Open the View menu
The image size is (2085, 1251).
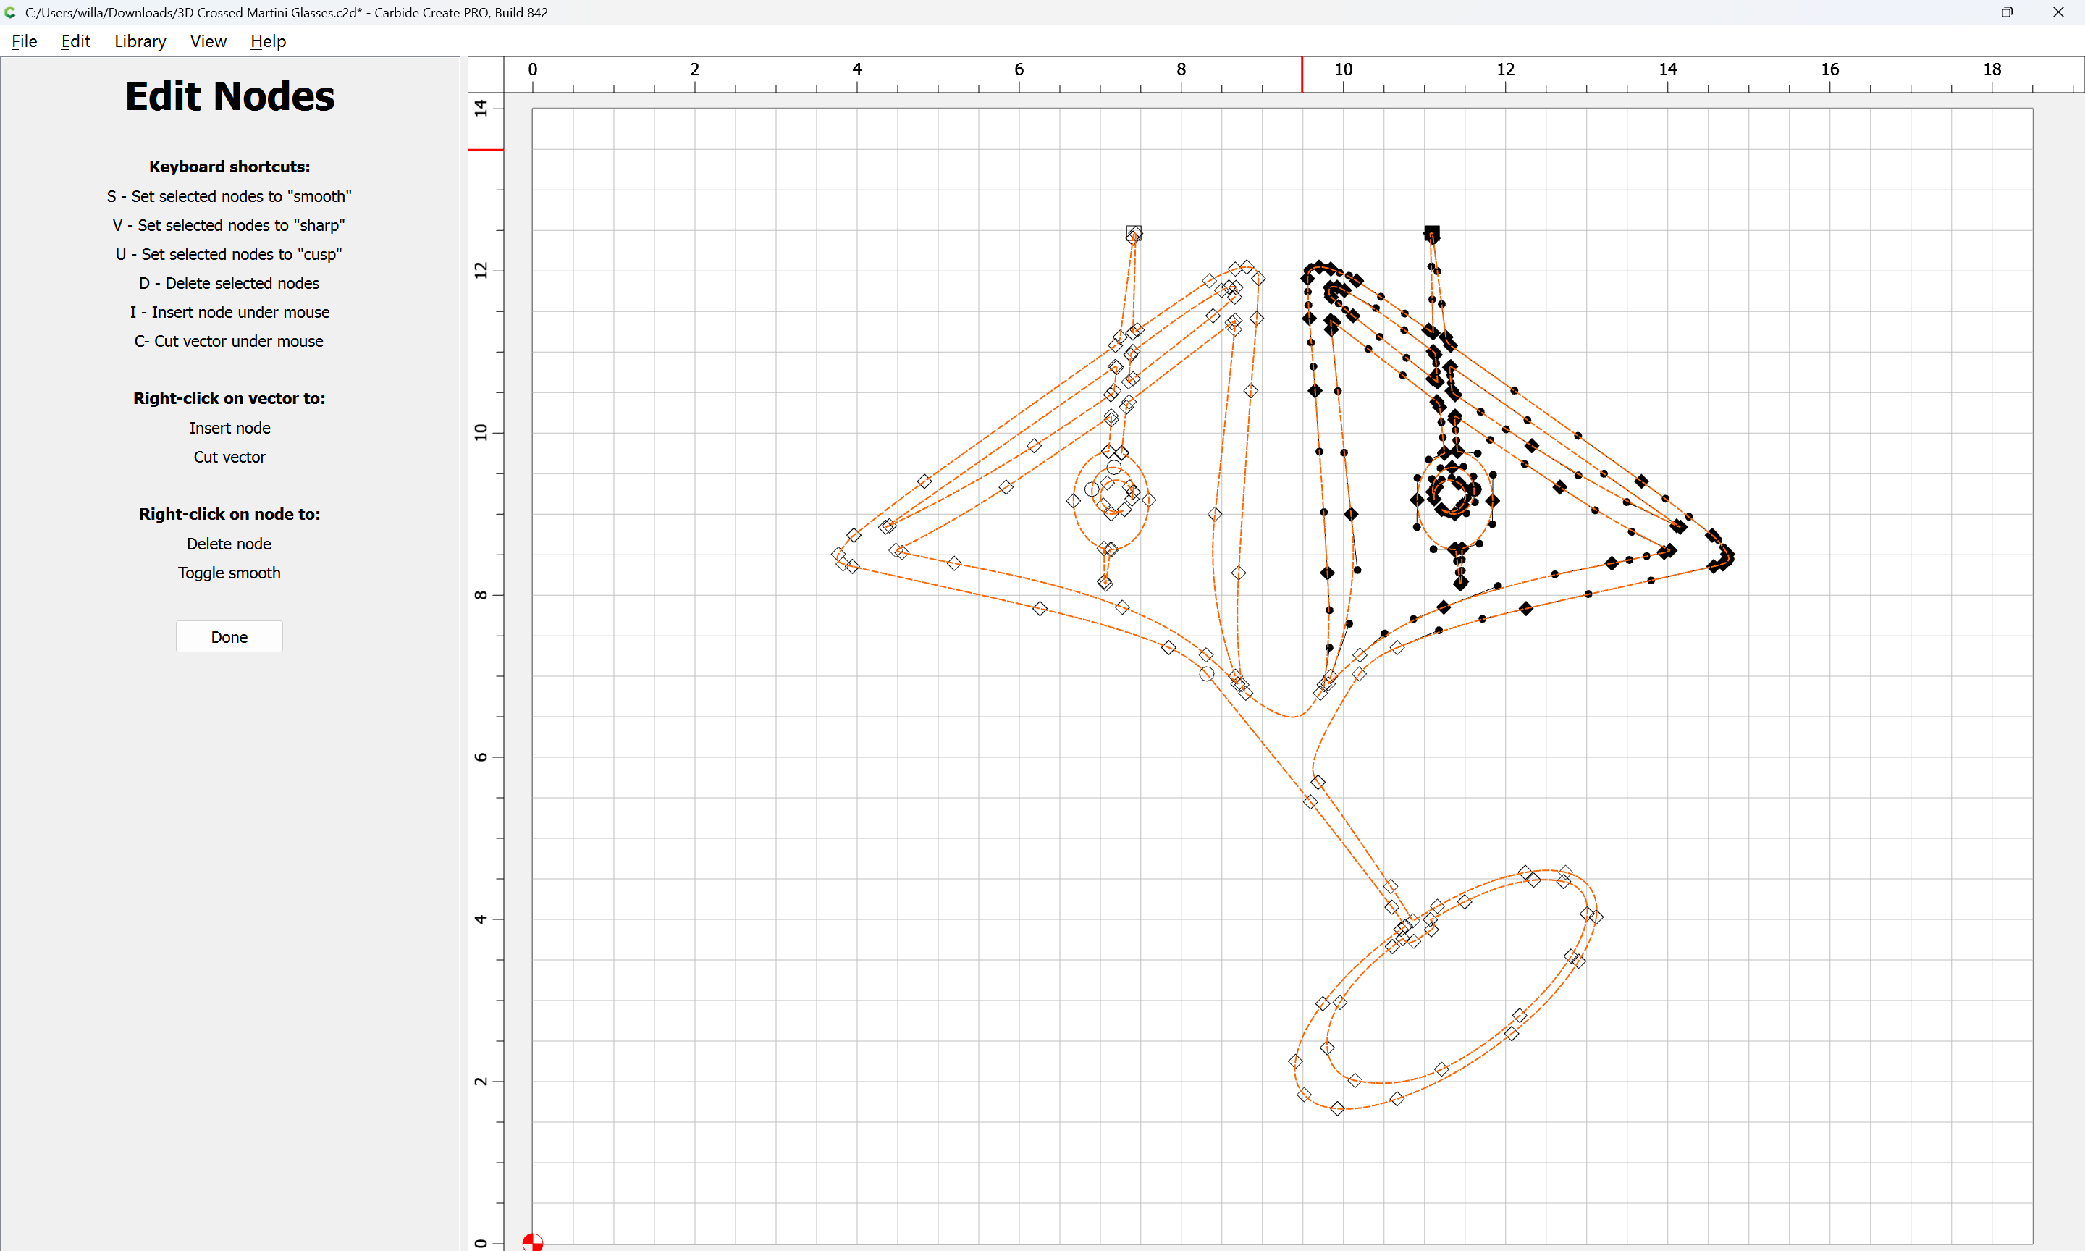207,41
